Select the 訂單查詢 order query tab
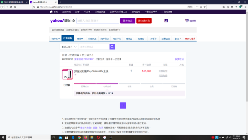This screenshot has height=140, width=248. (x=68, y=38)
